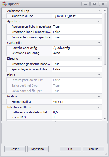Select Zoom estensione in apertura value
Viewport: 109px width, 157px height.
tap(77, 37)
